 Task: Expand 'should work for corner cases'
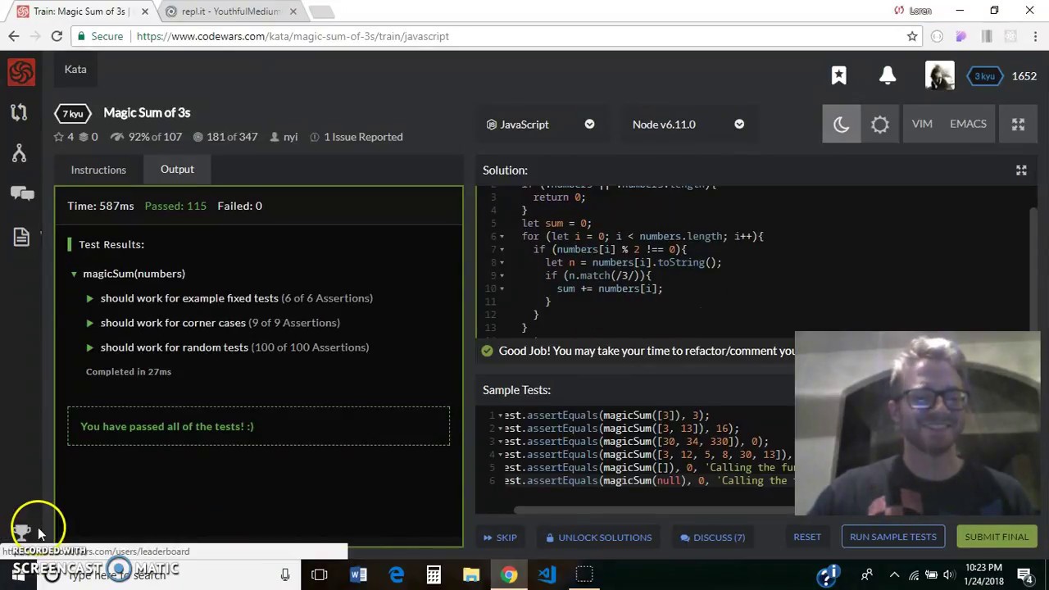pos(89,323)
